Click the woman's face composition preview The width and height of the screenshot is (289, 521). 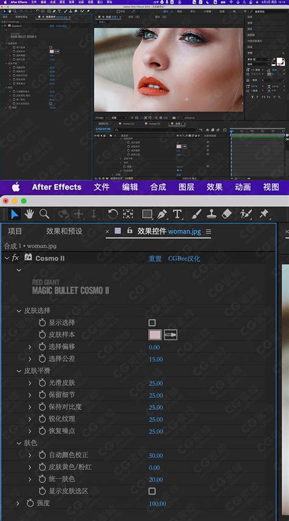point(168,70)
